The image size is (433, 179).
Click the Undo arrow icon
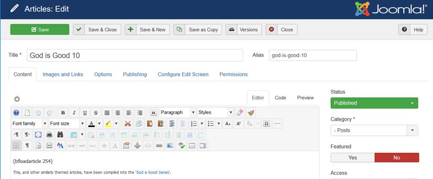point(38,113)
